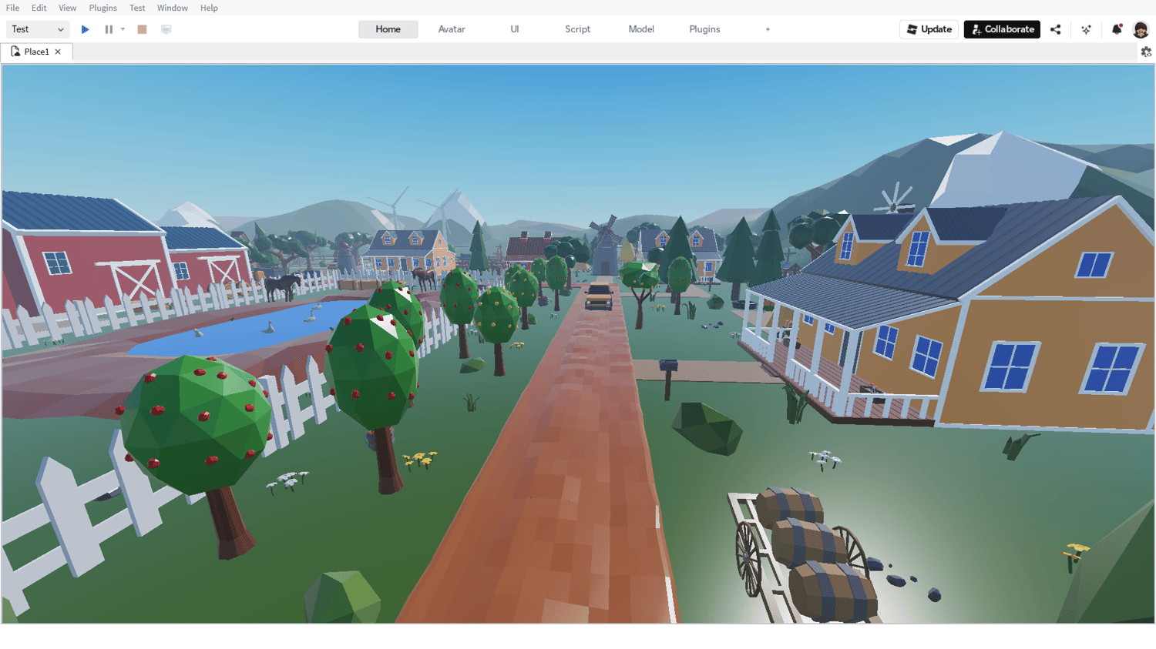Switch to the Script ribbon tab
The width and height of the screenshot is (1156, 649).
(x=578, y=29)
